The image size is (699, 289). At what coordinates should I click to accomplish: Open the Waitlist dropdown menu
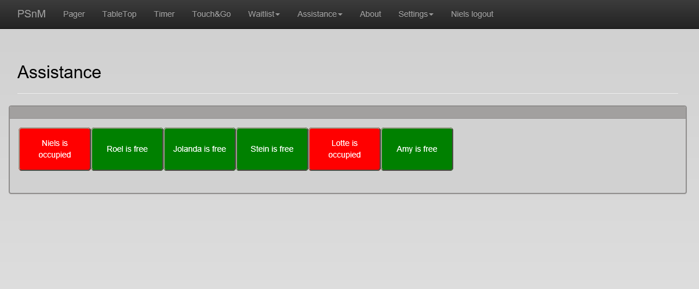point(264,14)
